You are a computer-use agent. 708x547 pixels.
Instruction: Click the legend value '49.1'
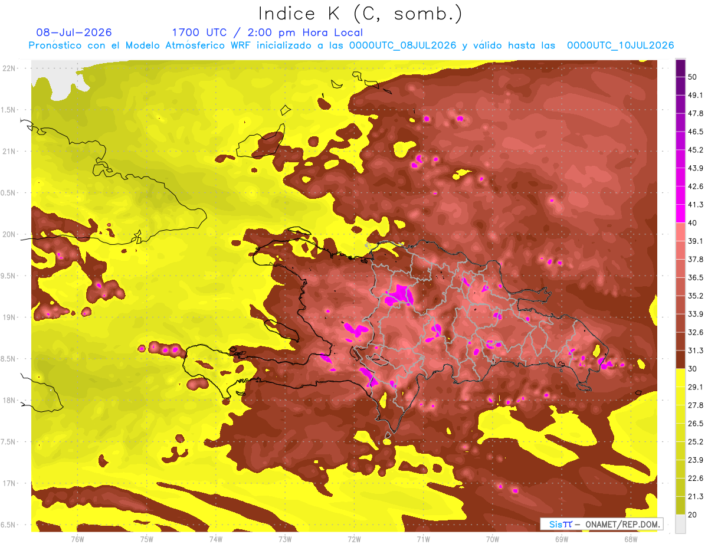click(695, 95)
